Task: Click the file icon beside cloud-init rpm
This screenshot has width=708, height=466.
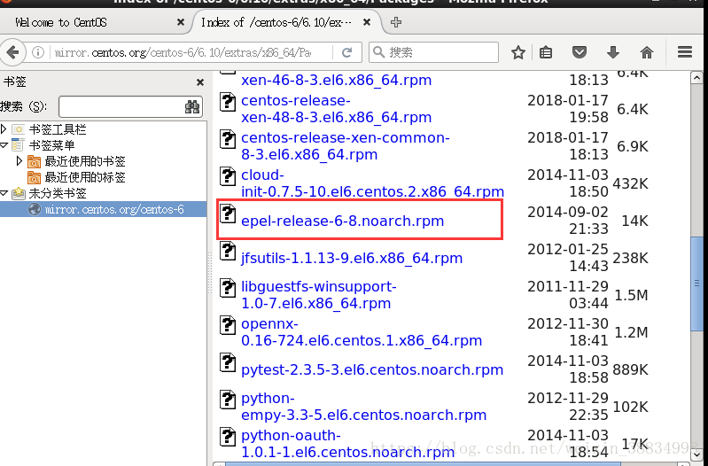Action: (228, 176)
